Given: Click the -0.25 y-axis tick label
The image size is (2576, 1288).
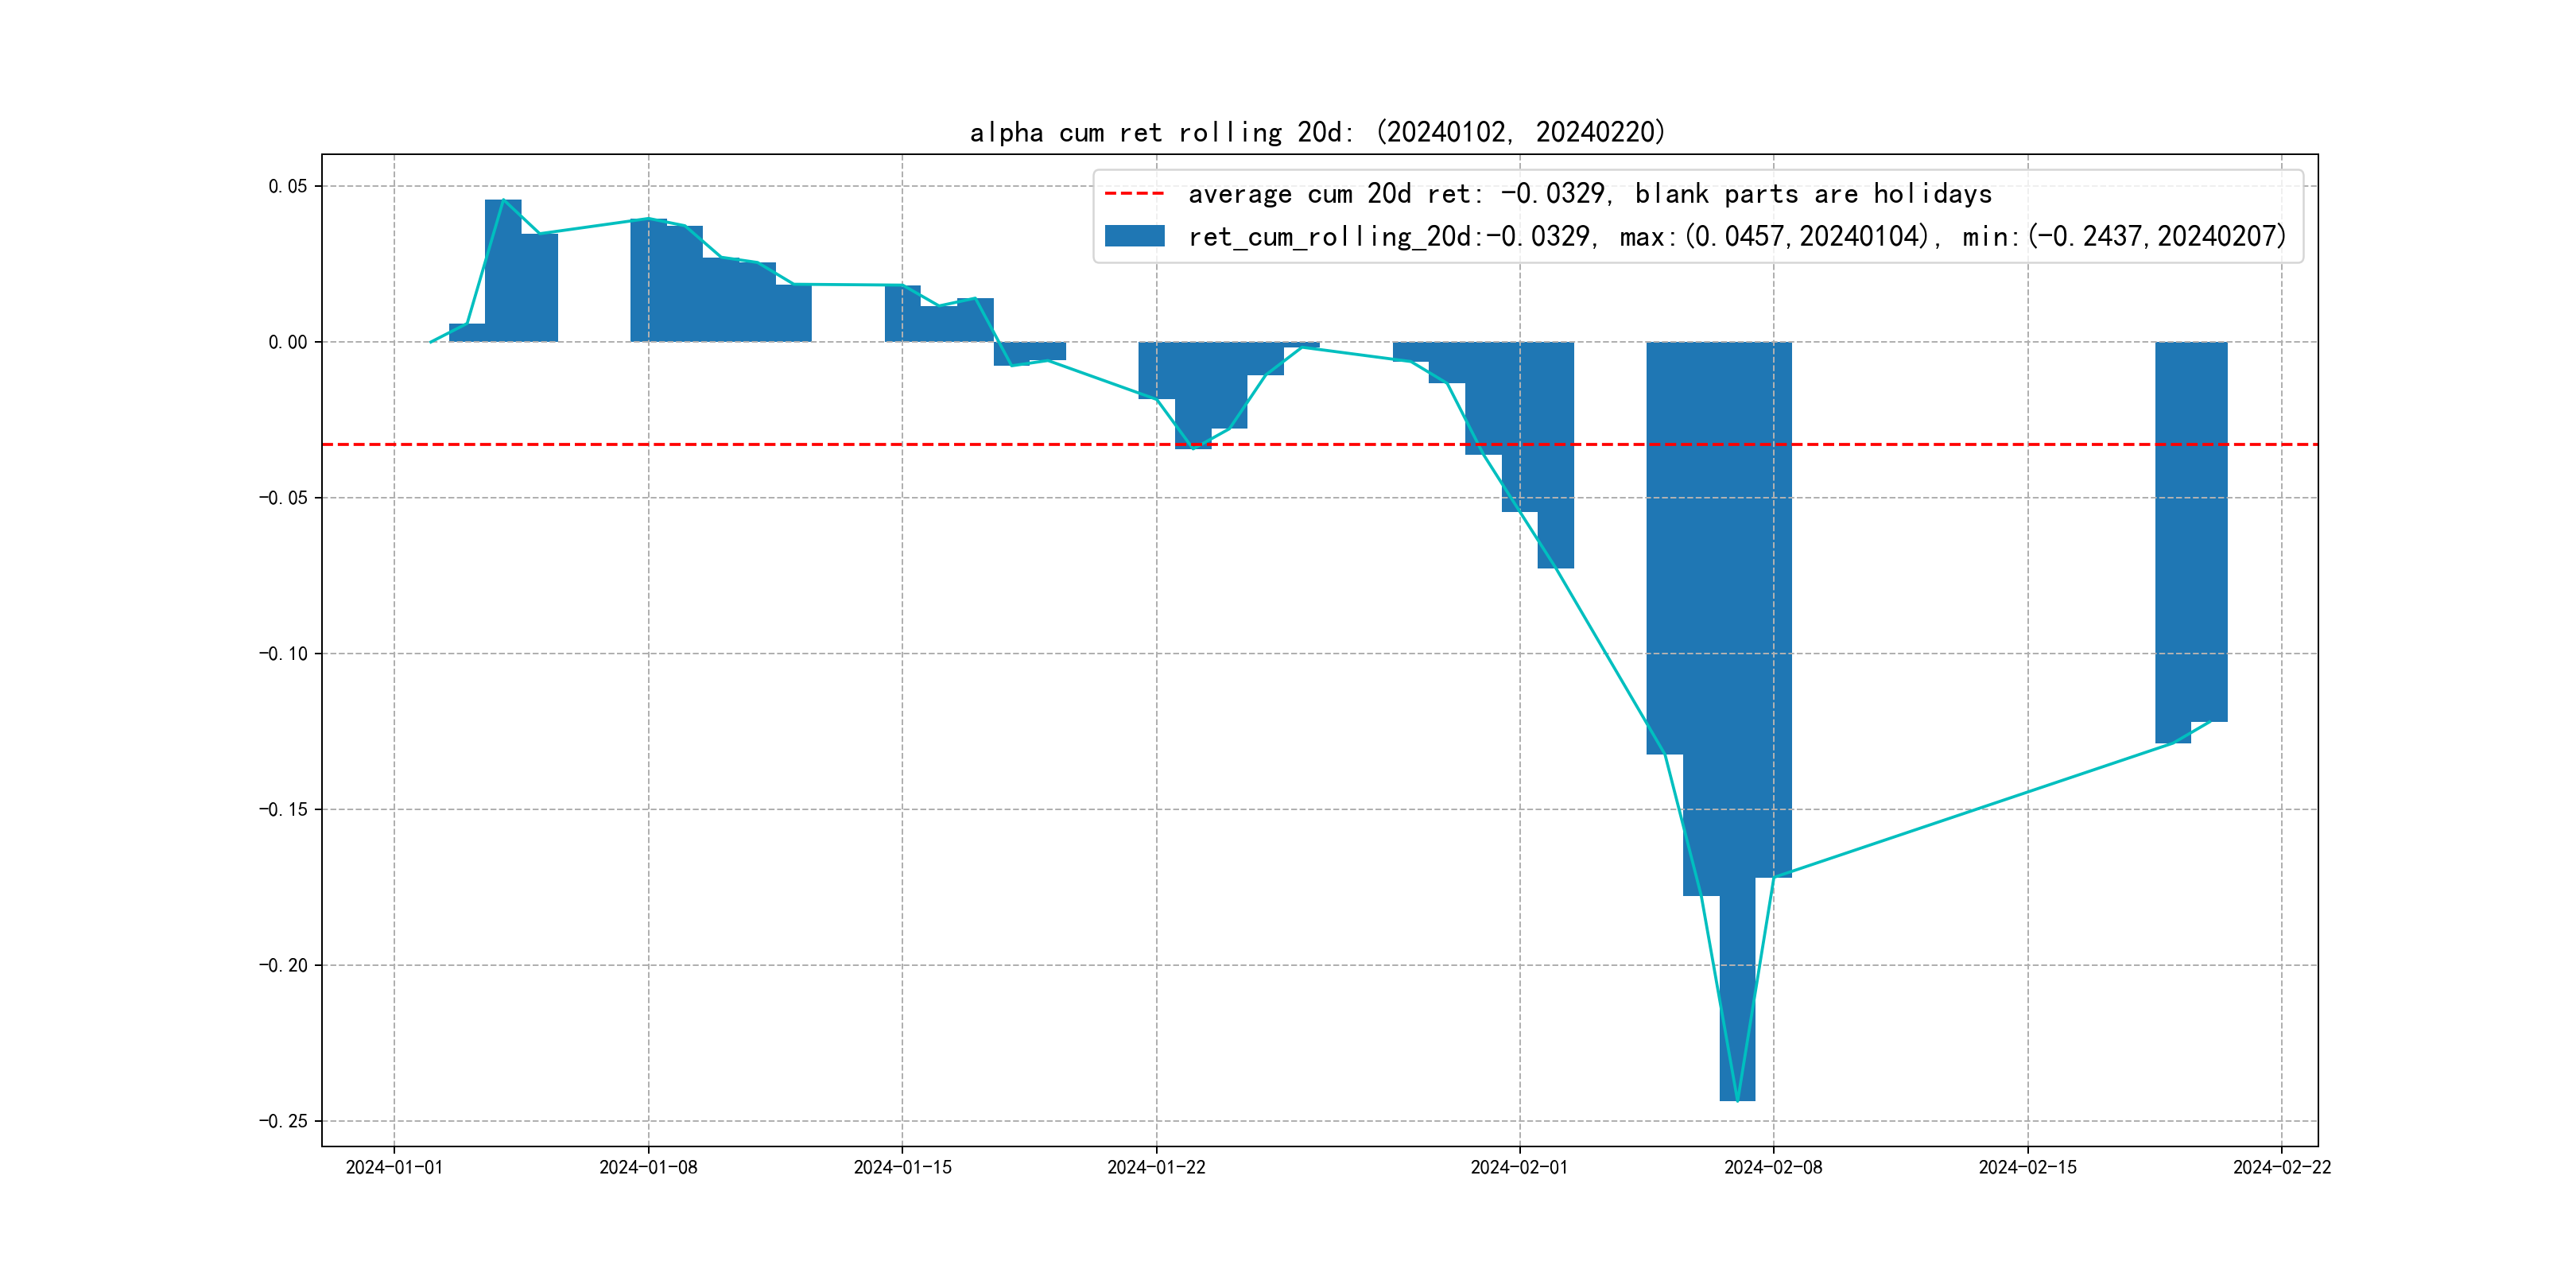Looking at the screenshot, I should (283, 1121).
